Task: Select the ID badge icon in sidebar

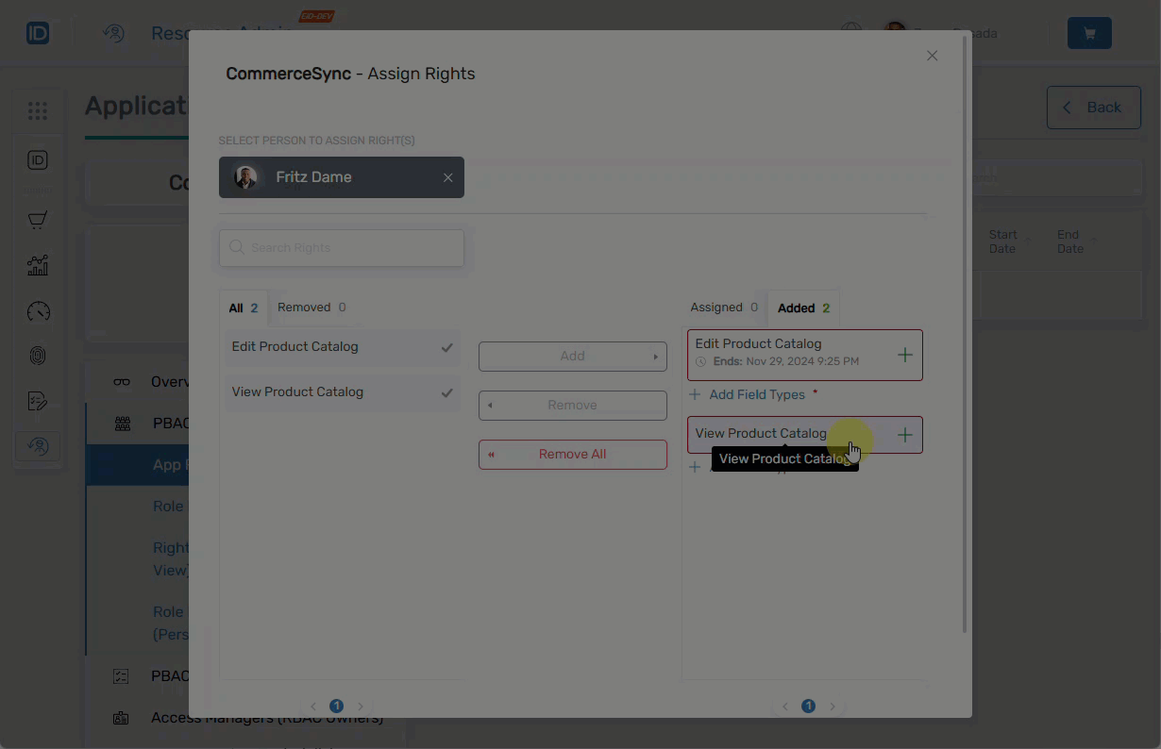Action: (x=38, y=159)
